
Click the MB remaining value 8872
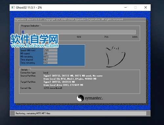pyautogui.click(x=50, y=56)
